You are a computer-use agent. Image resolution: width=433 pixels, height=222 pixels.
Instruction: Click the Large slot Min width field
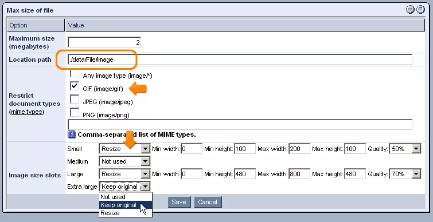192,174
